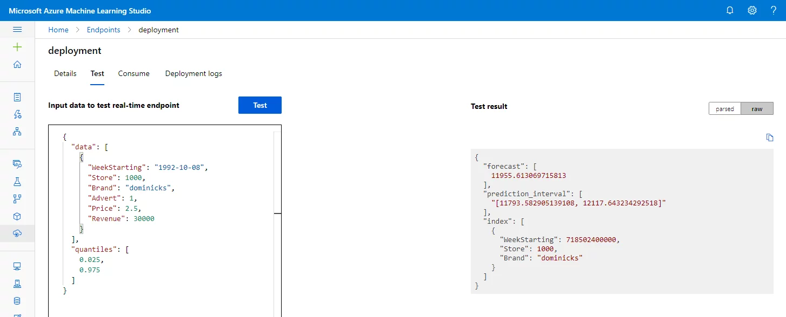786x317 pixels.
Task: Click the blue Test button
Action: pyautogui.click(x=260, y=105)
